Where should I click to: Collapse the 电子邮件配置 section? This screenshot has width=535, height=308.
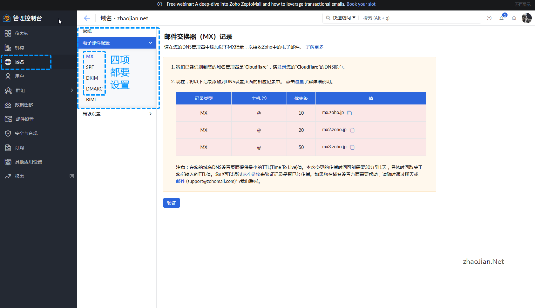click(151, 43)
